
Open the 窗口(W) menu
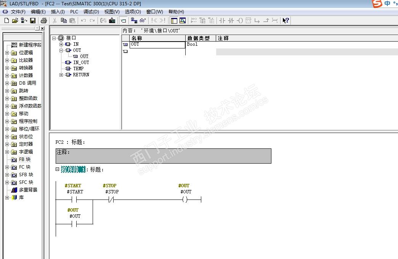tap(154, 12)
